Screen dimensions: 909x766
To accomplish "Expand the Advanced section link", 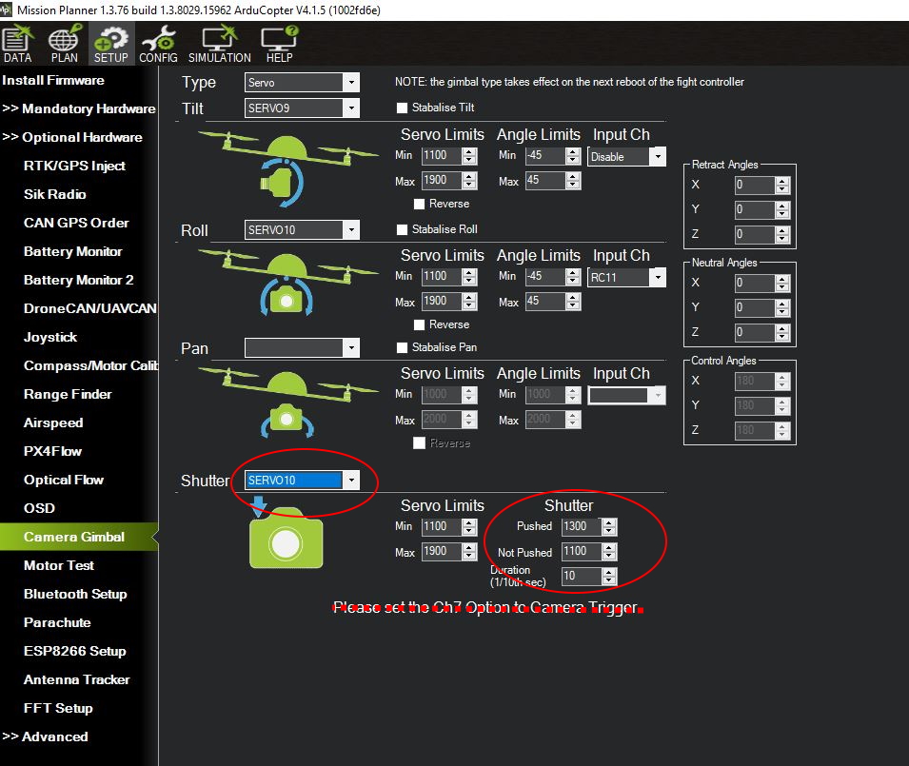I will pos(46,737).
